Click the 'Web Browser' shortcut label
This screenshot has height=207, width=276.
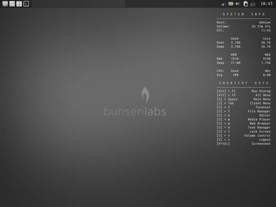[x=260, y=124]
